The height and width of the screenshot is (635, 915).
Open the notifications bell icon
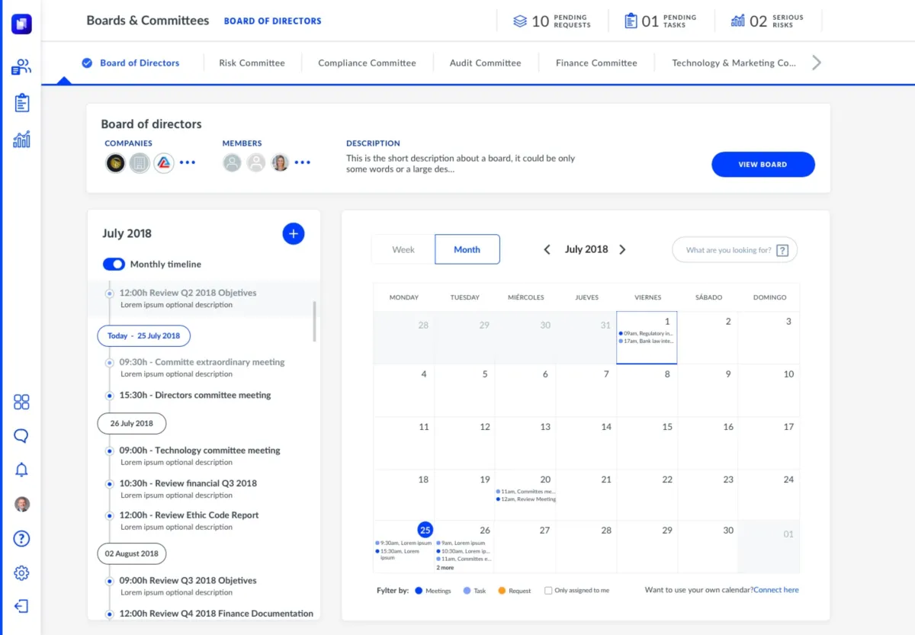click(21, 470)
